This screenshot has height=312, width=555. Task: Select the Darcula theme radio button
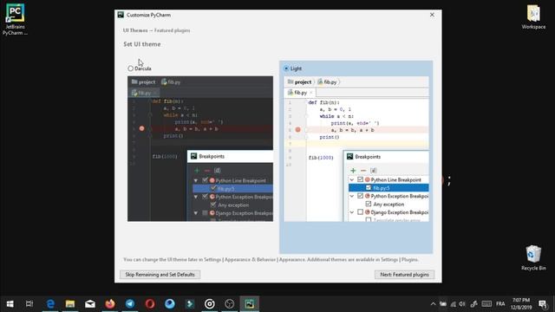tap(131, 68)
